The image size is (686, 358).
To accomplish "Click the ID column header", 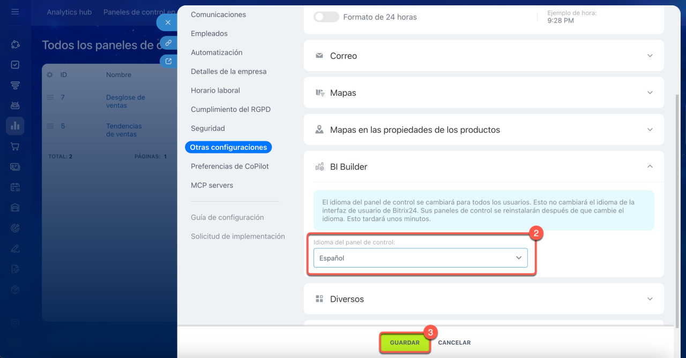I will tap(63, 75).
